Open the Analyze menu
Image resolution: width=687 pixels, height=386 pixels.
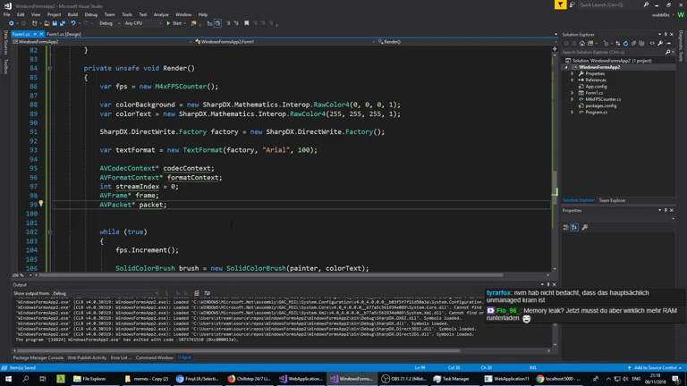click(x=161, y=14)
